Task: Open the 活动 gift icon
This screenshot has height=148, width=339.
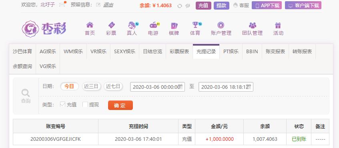Action: point(278,25)
